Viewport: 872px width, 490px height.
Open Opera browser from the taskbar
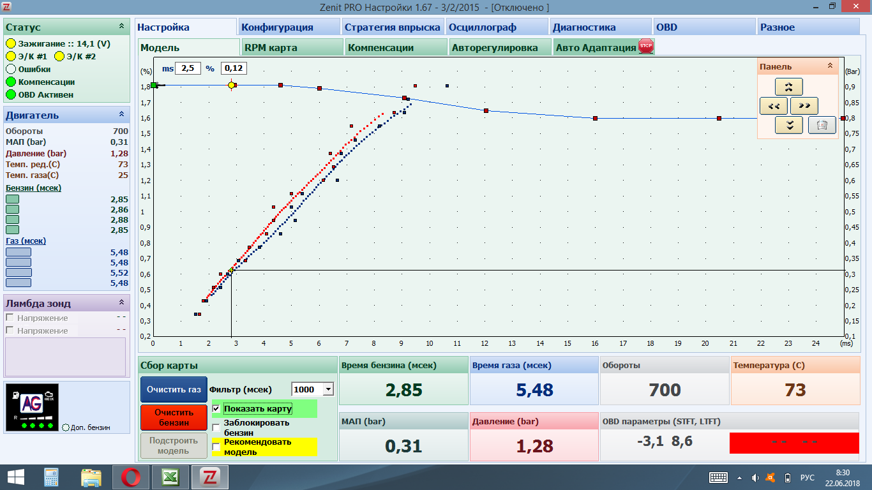click(x=131, y=477)
